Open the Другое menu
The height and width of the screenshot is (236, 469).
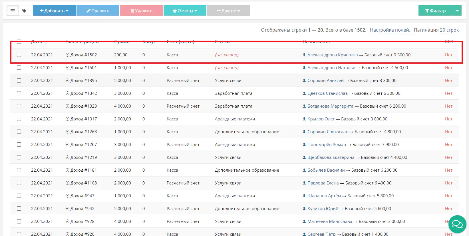(x=228, y=11)
